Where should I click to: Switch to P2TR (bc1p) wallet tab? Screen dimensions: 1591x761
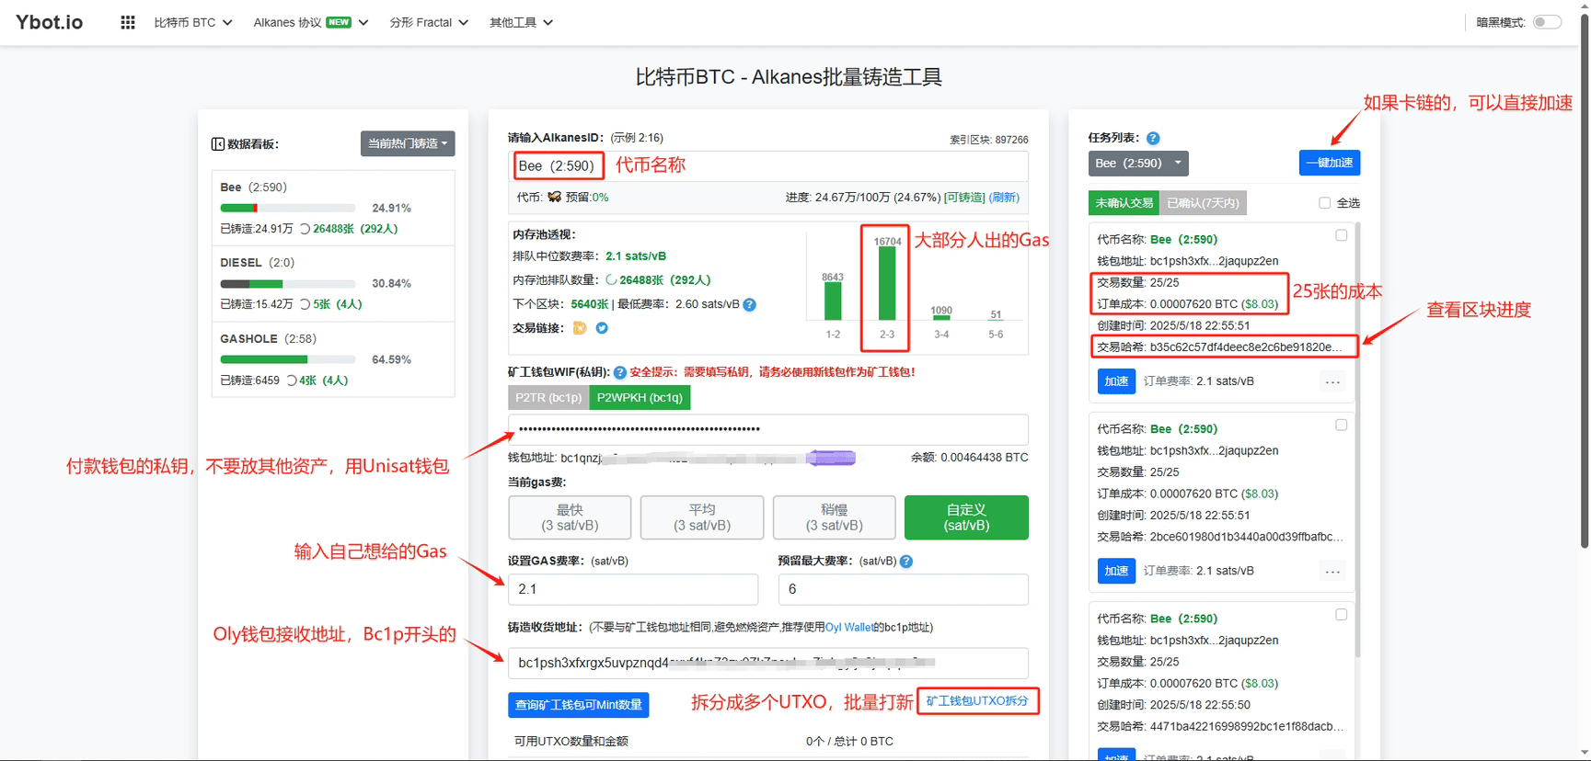[548, 397]
